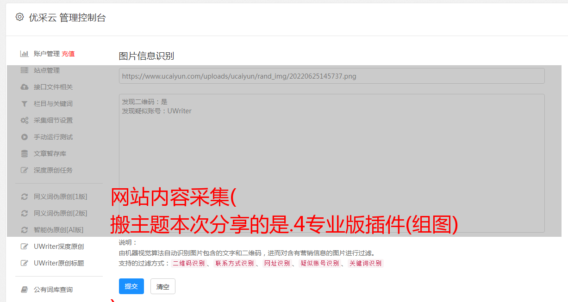568x302 pixels.
Task: Click the 图片信息识别 heading
Action: [146, 56]
